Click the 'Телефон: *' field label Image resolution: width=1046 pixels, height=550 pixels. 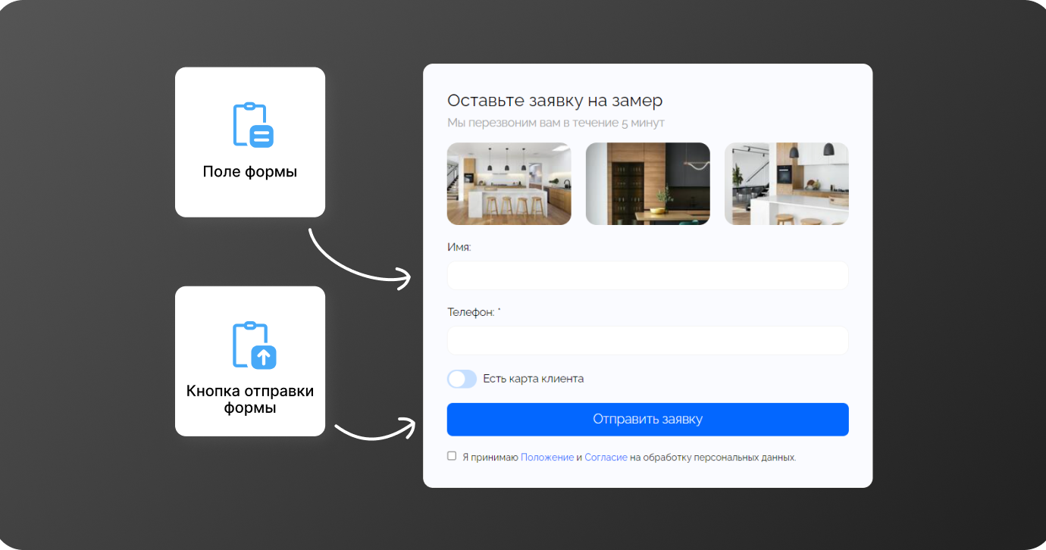[474, 312]
